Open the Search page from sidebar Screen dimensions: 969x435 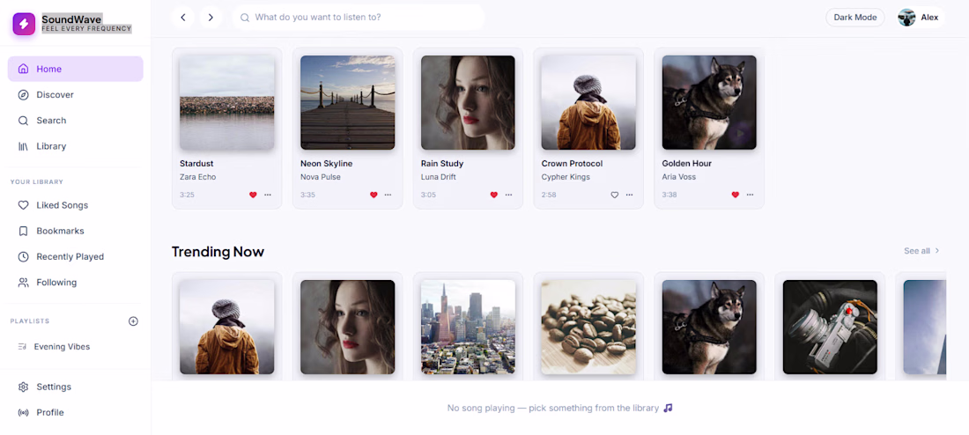pyautogui.click(x=76, y=121)
